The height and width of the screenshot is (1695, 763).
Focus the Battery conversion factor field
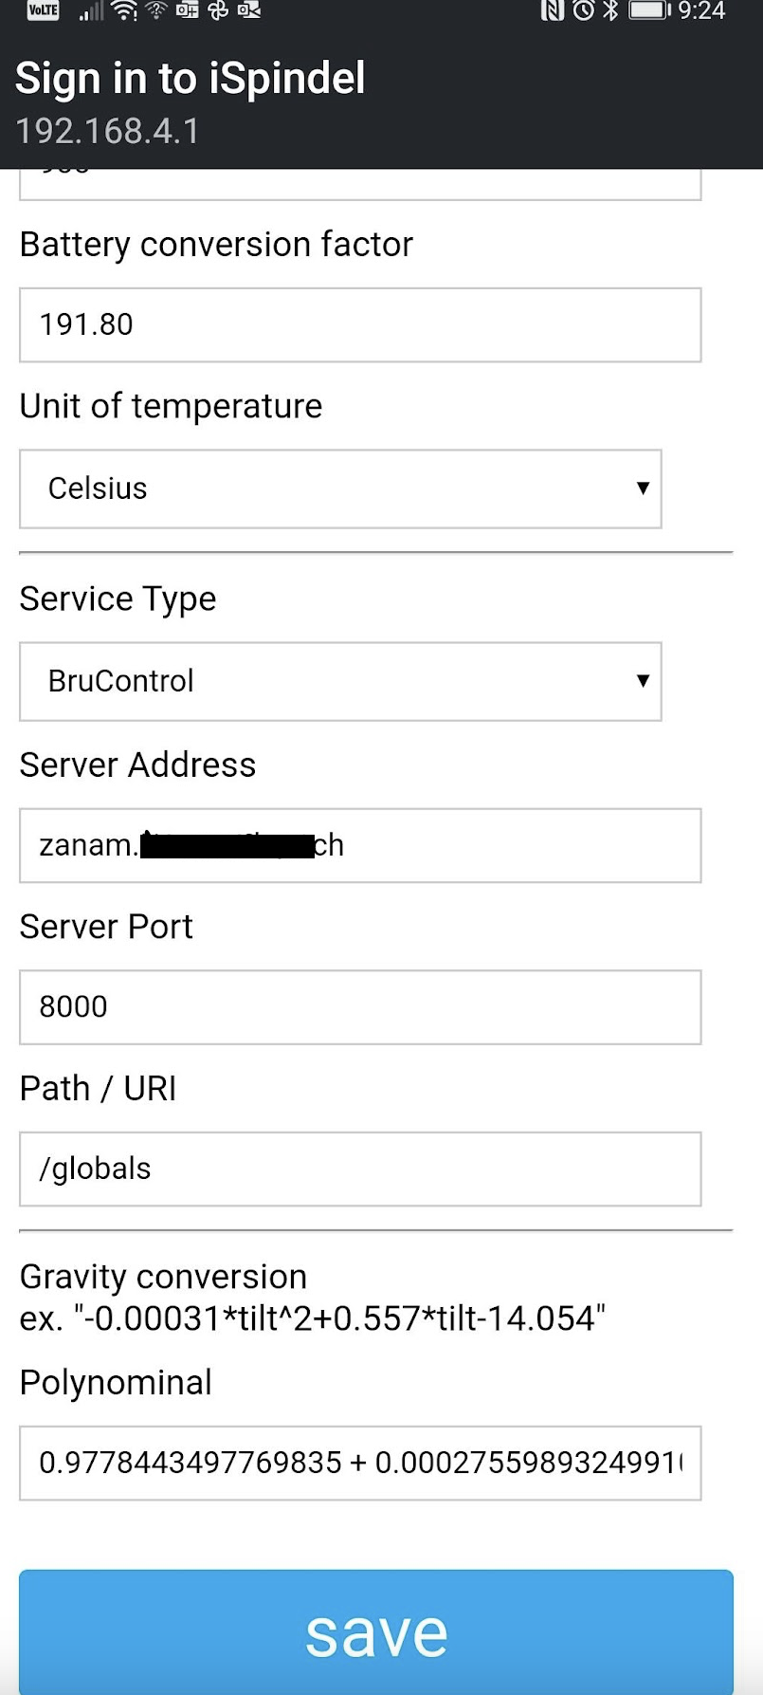tap(360, 324)
